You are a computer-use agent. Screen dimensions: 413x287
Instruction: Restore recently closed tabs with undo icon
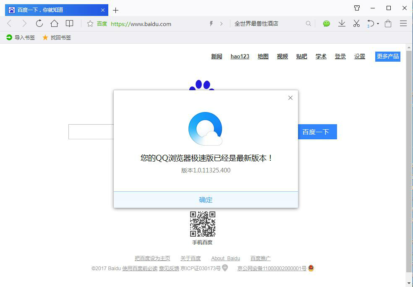click(x=370, y=23)
